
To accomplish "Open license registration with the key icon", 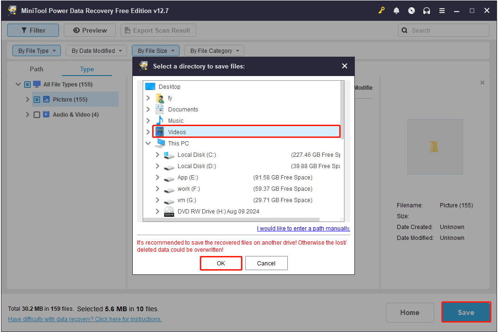I will tap(381, 10).
